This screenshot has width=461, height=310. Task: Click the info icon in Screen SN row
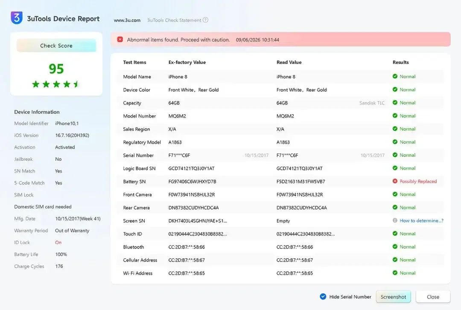[395, 220]
